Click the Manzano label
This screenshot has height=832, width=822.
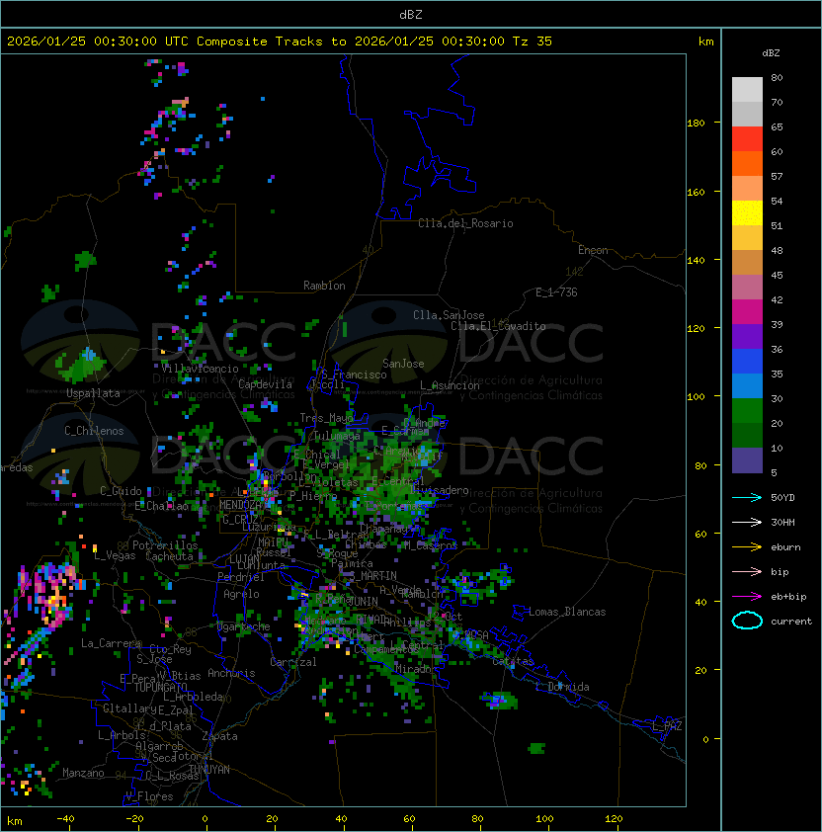click(83, 773)
